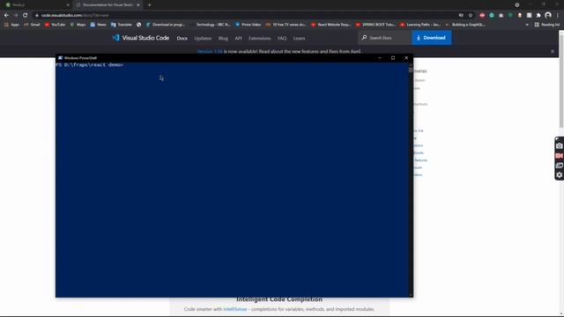Open the recorder gallery icon

(559, 166)
